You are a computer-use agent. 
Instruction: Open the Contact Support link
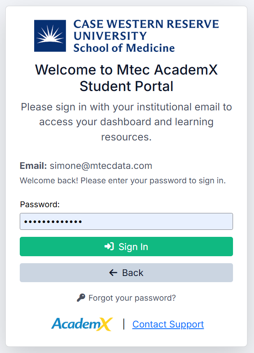click(x=168, y=325)
